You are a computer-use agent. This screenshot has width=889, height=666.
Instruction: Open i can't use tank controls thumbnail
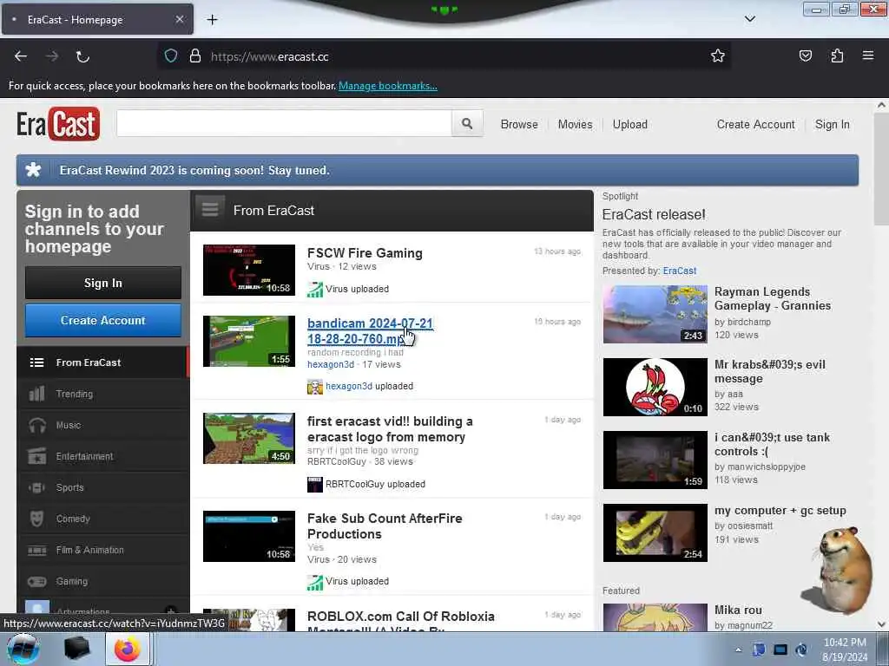655,460
